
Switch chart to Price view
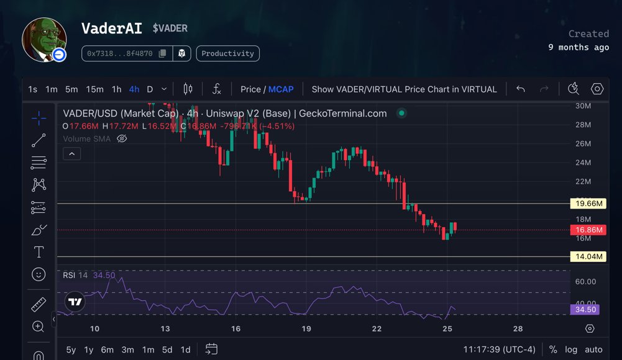(x=250, y=89)
